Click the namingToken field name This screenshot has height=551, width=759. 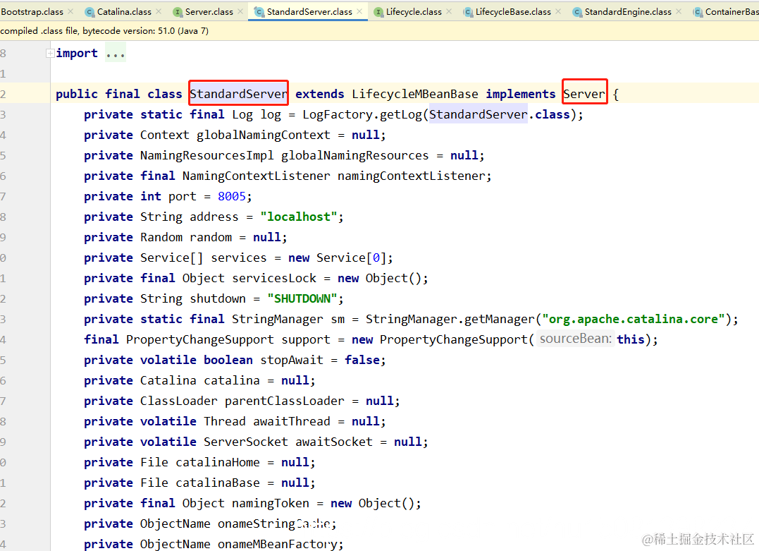tap(270, 503)
